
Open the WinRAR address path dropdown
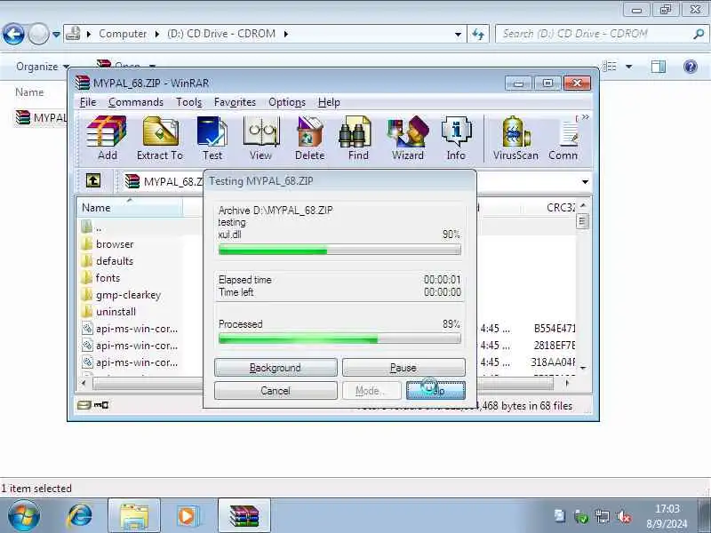click(x=585, y=182)
